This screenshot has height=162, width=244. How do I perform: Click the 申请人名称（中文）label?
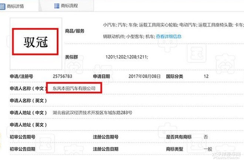coord(28,88)
